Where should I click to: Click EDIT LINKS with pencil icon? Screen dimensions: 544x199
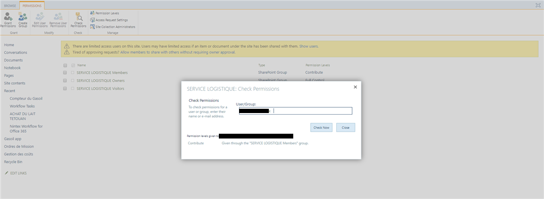click(15, 173)
